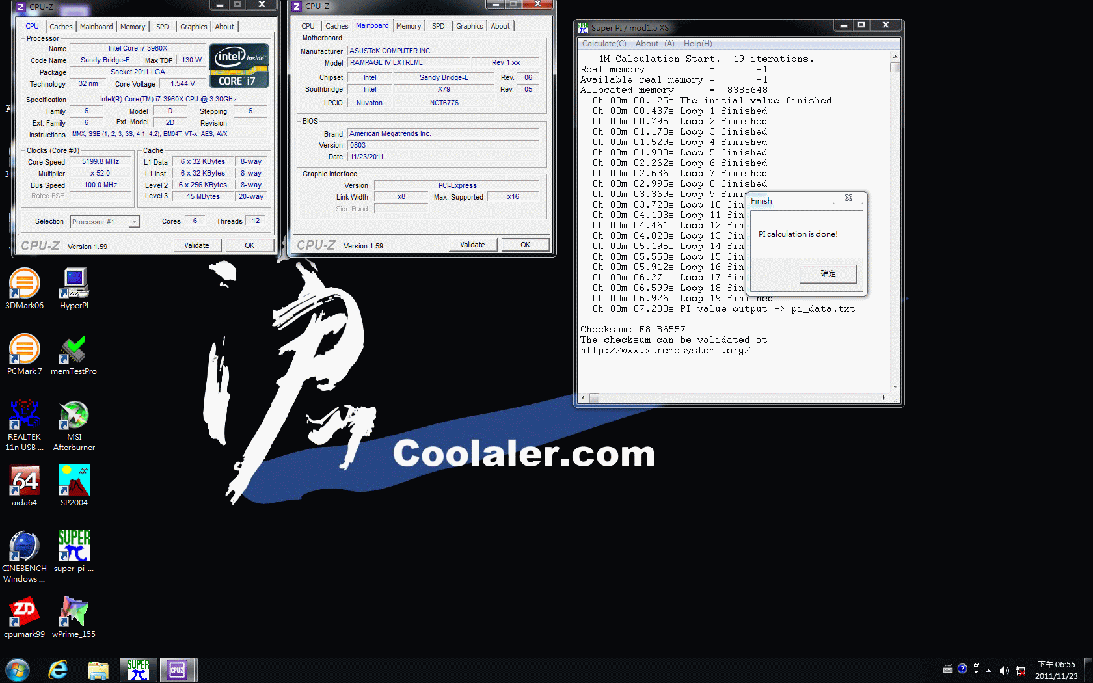The height and width of the screenshot is (683, 1093).
Task: Click the Multiplier x 52.0 value
Action: (x=101, y=174)
